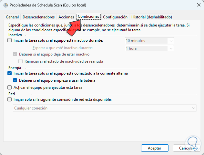The image size is (204, 155).
Task: Enable 'Iniciar la tarea solo si inactivo' checkbox
Action: coord(9,41)
